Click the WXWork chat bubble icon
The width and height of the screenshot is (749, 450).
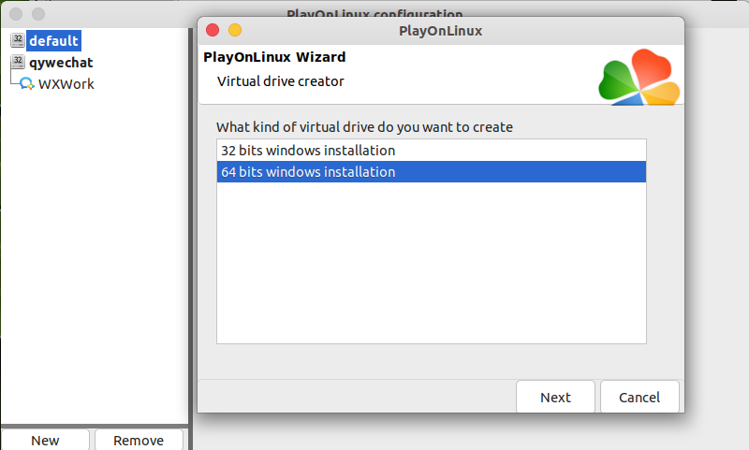click(27, 83)
